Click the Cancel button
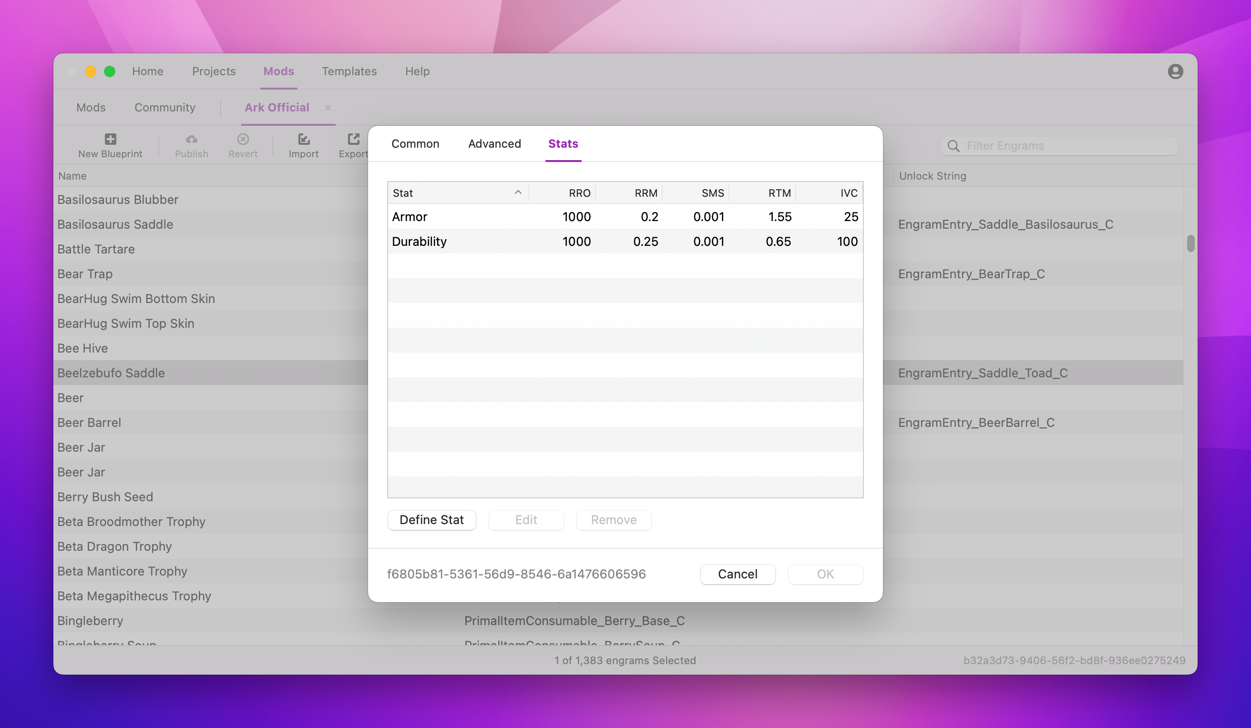Image resolution: width=1251 pixels, height=728 pixels. point(737,574)
